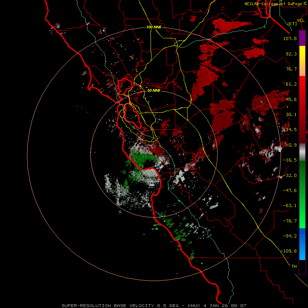Click the blue segment of the color bar

pos(302,244)
